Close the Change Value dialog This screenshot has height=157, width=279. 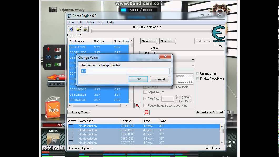(x=165, y=56)
